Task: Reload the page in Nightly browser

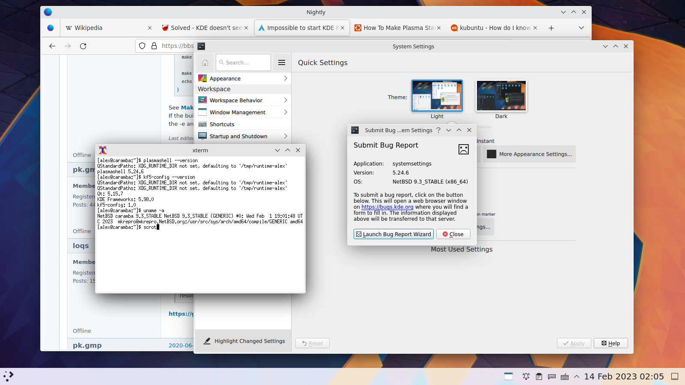Action: click(83, 46)
